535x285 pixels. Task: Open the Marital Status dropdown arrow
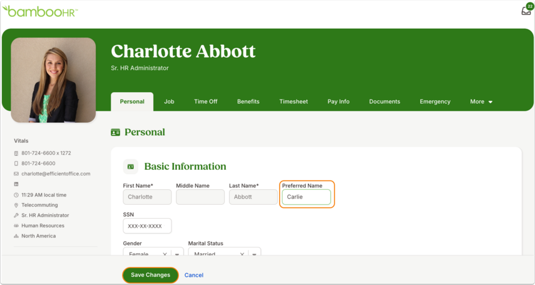point(254,254)
